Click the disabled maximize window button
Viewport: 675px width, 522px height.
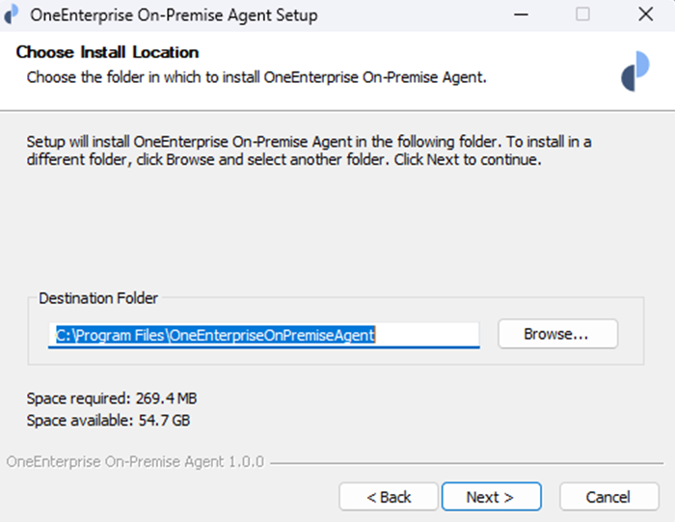click(582, 15)
